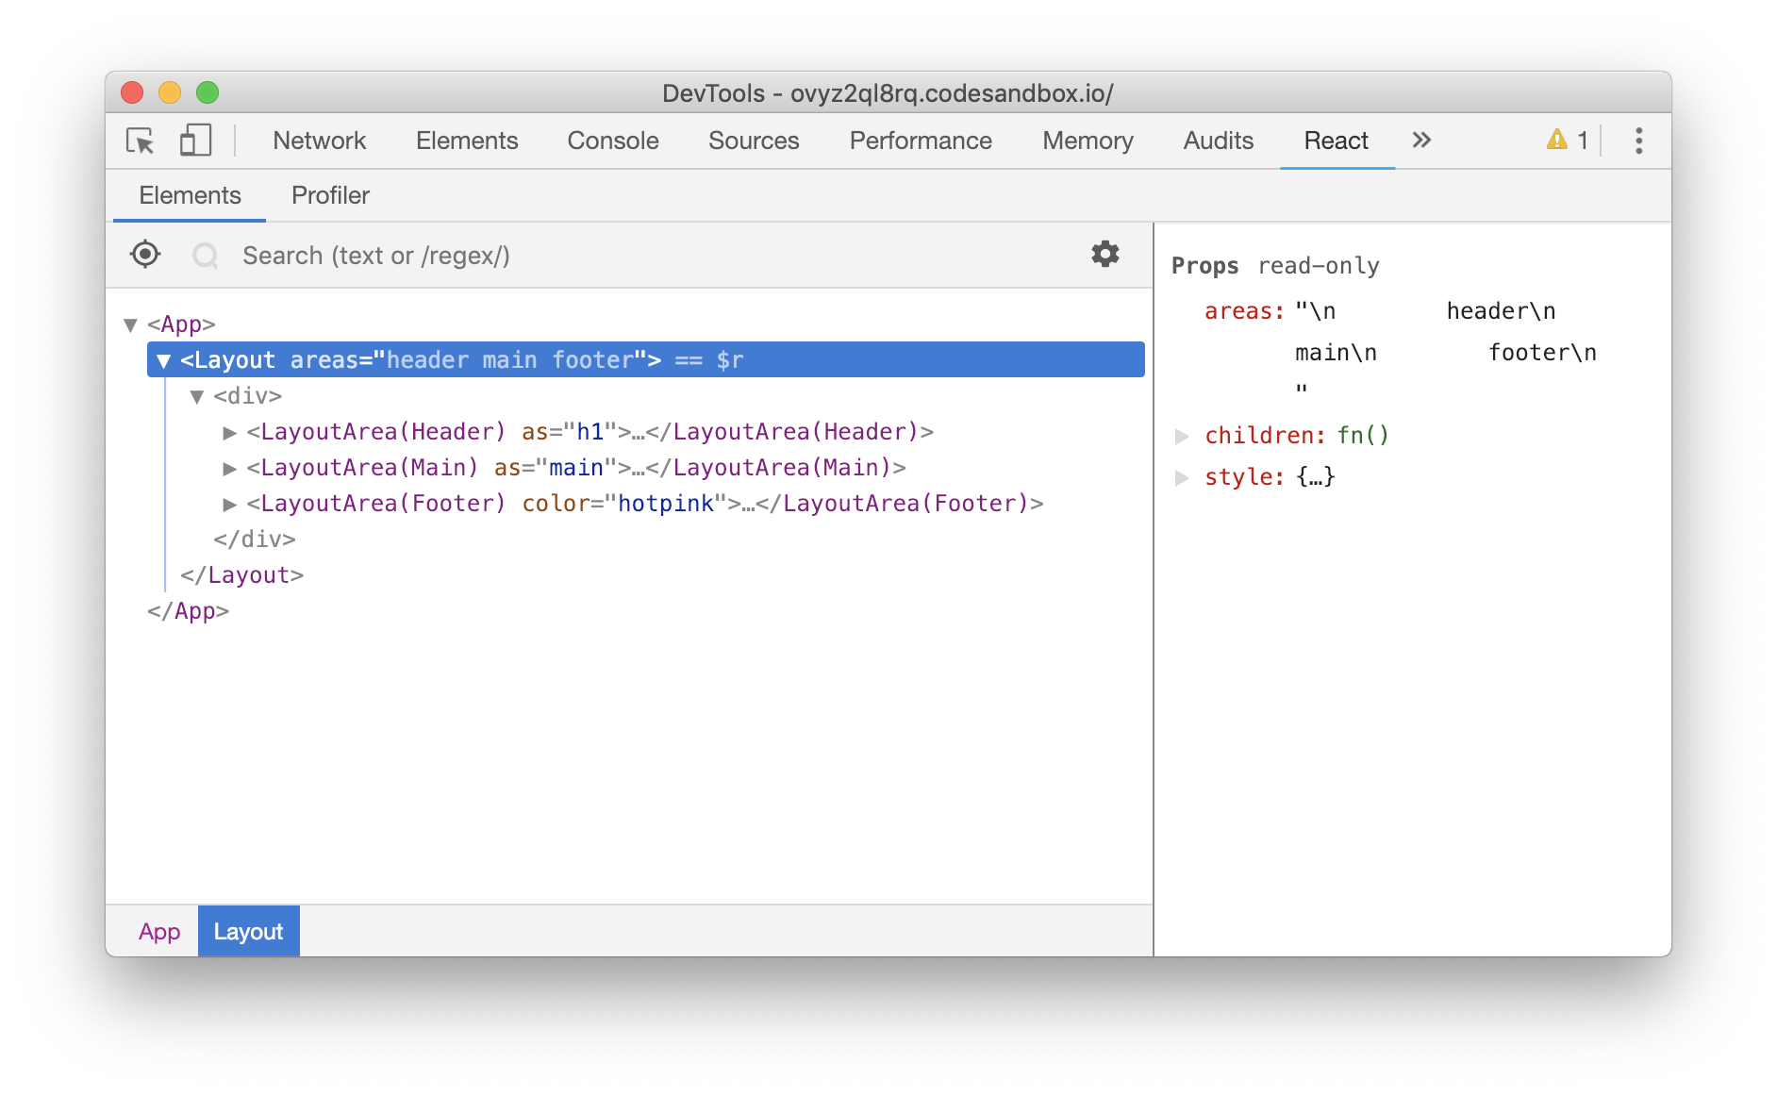Open React DevTools settings gear
This screenshot has width=1777, height=1096.
tap(1105, 254)
